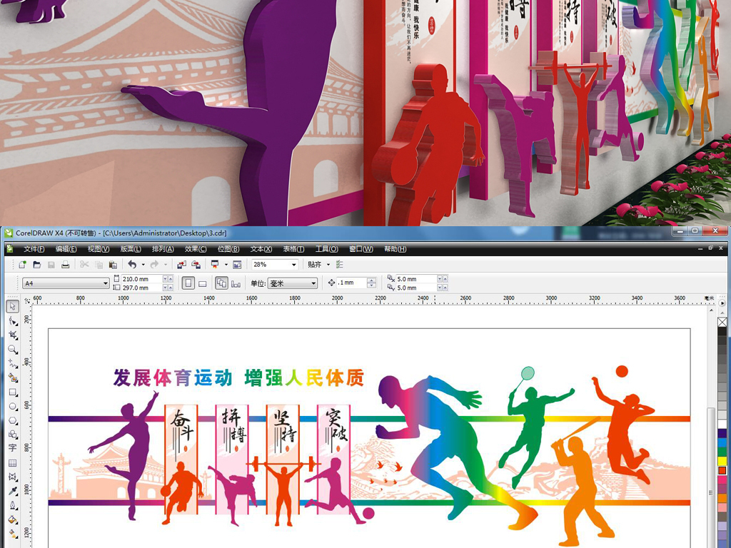Open the 效果(C) menu
This screenshot has width=731, height=548.
pyautogui.click(x=196, y=249)
